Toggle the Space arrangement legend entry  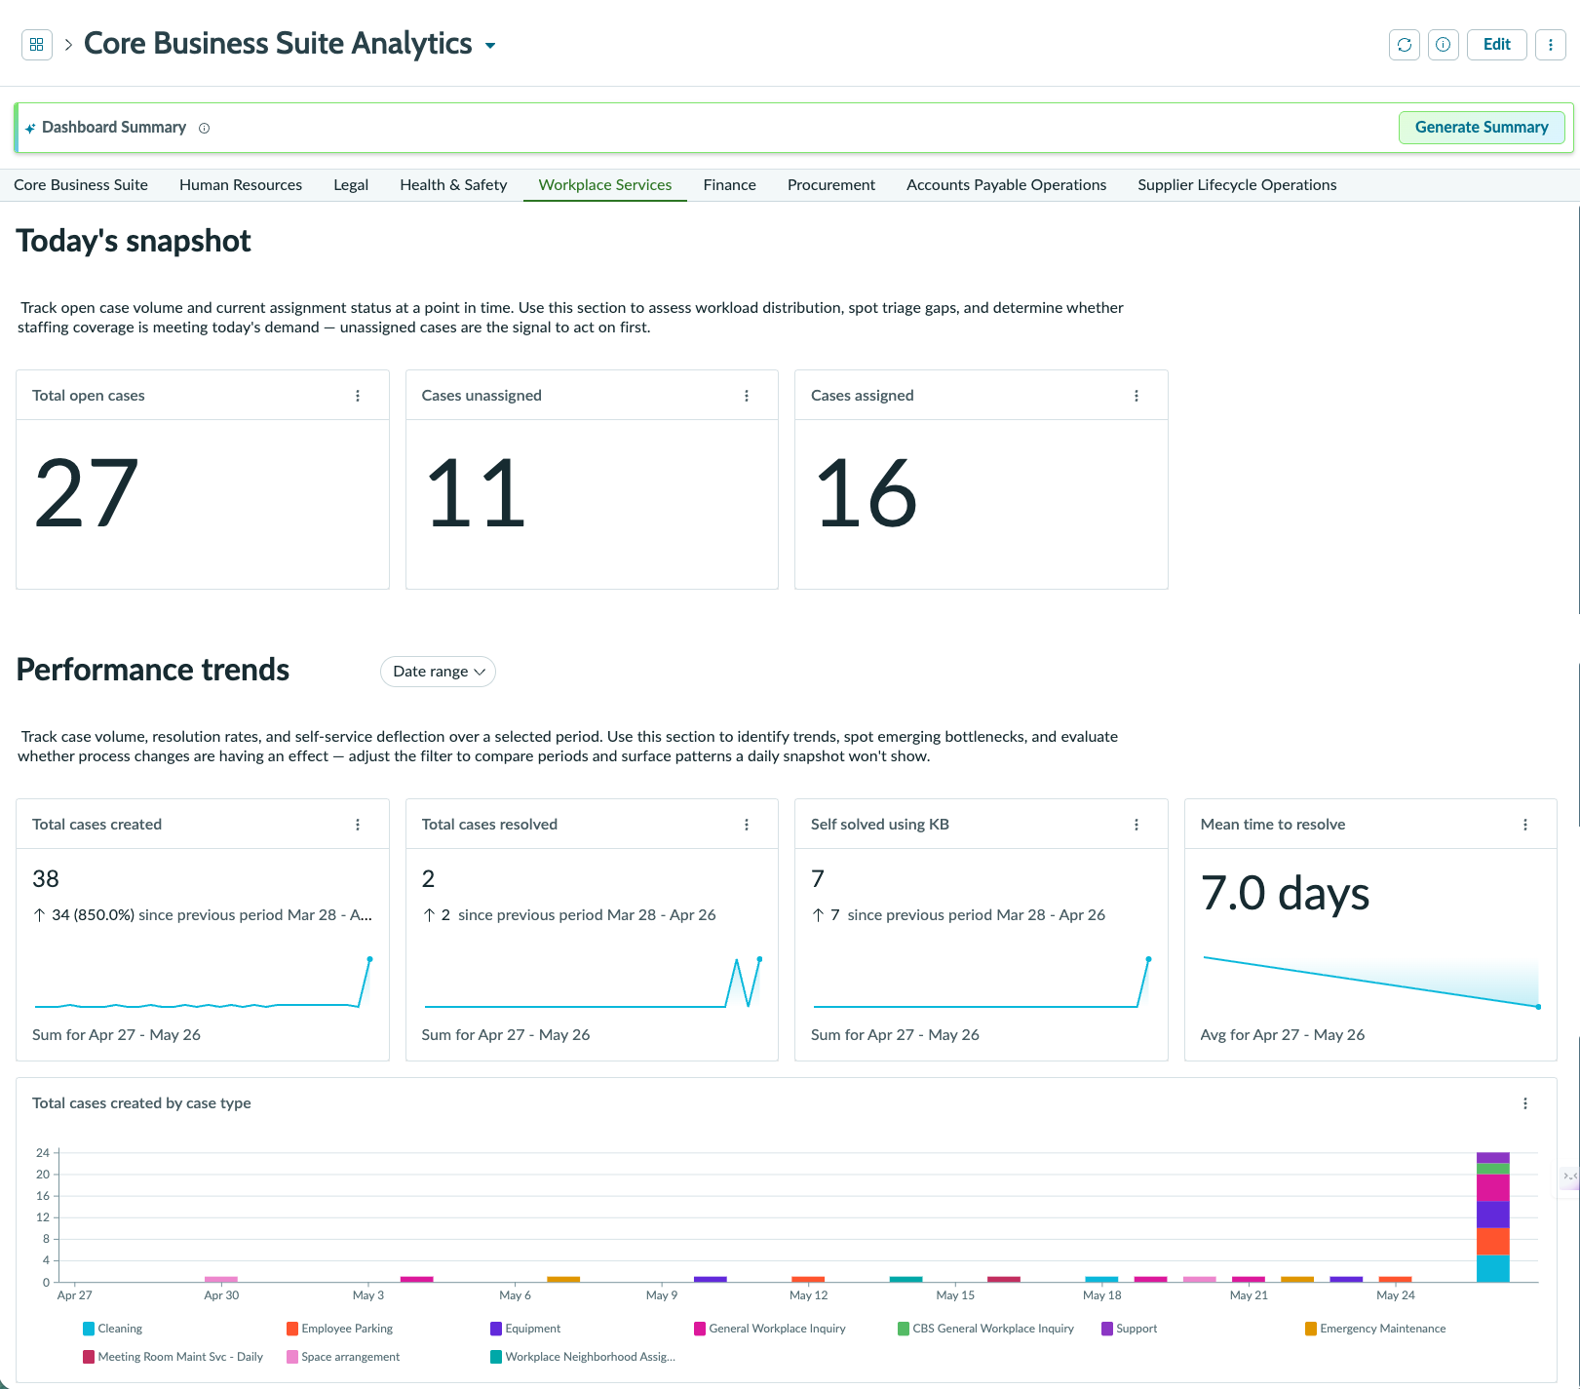tap(343, 1357)
